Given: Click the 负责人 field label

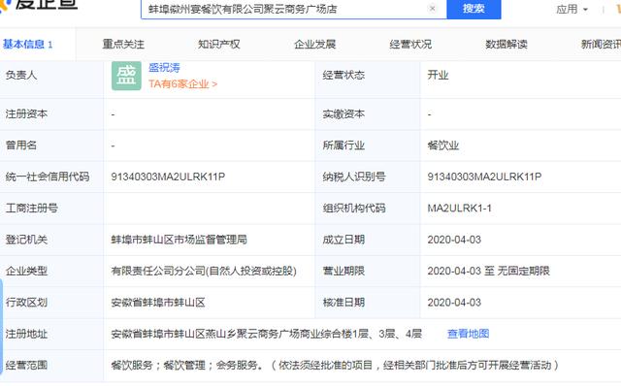Looking at the screenshot, I should (21, 75).
